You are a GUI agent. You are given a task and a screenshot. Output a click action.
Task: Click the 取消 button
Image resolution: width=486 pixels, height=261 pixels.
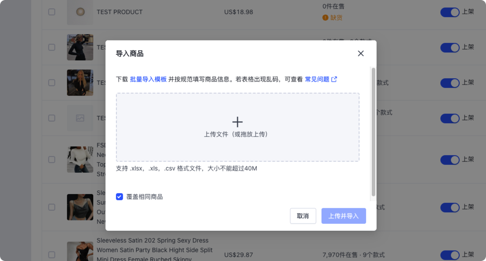pyautogui.click(x=303, y=216)
